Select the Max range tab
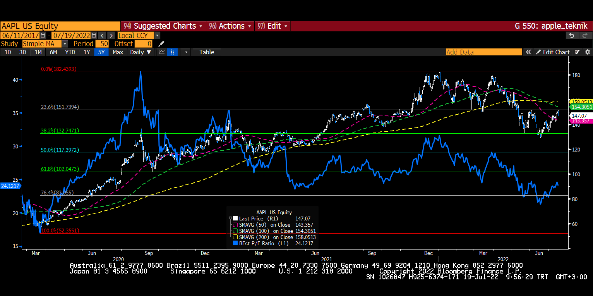This screenshot has height=296, width=593. (118, 52)
